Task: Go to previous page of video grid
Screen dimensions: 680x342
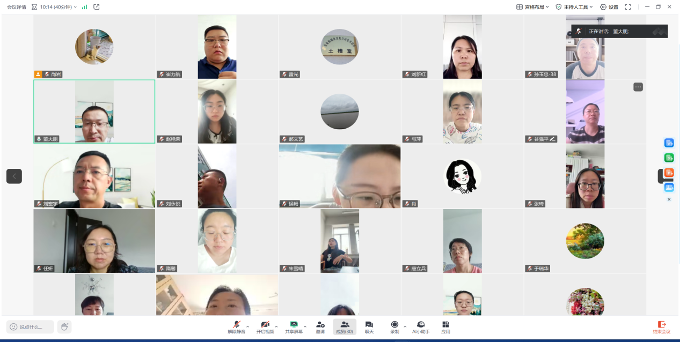Action: (x=14, y=176)
